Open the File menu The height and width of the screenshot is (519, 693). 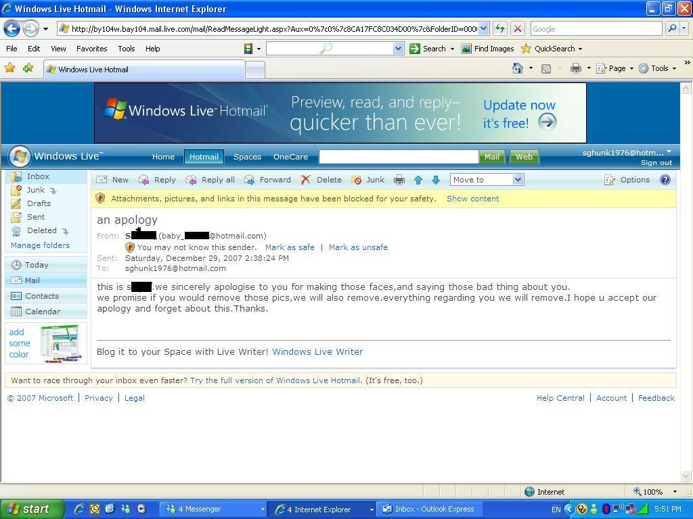pyautogui.click(x=12, y=49)
